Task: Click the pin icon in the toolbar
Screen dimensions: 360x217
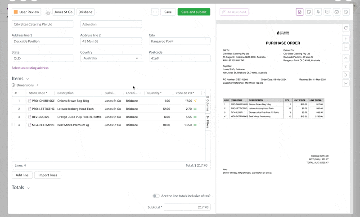Action: pos(318,12)
